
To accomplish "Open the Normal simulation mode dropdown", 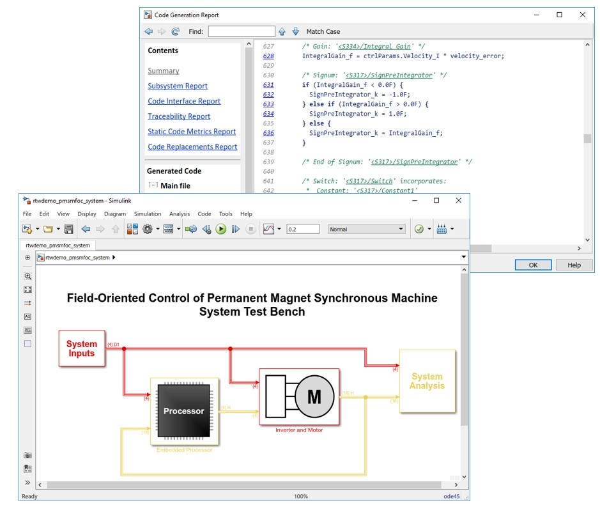I will [367, 229].
